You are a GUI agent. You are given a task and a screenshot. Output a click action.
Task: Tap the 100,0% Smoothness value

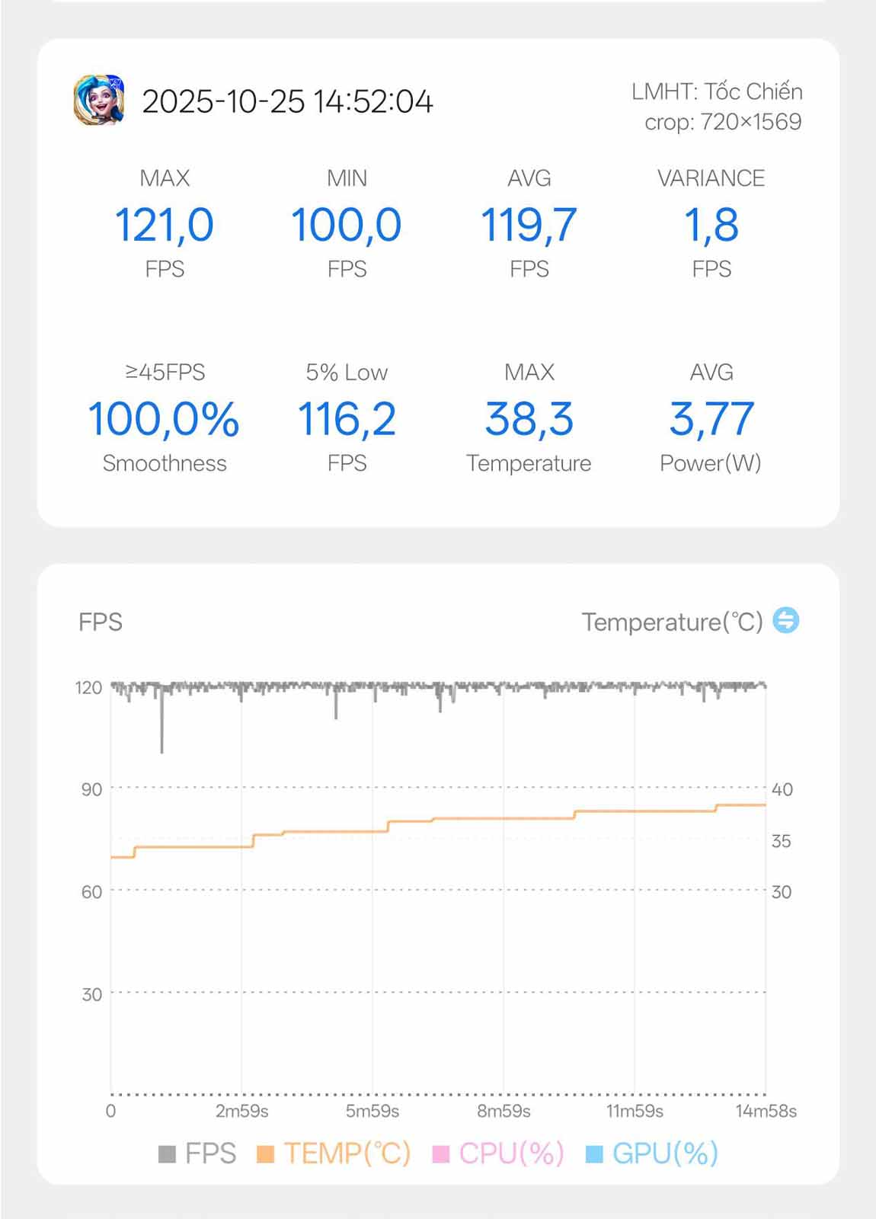(165, 418)
